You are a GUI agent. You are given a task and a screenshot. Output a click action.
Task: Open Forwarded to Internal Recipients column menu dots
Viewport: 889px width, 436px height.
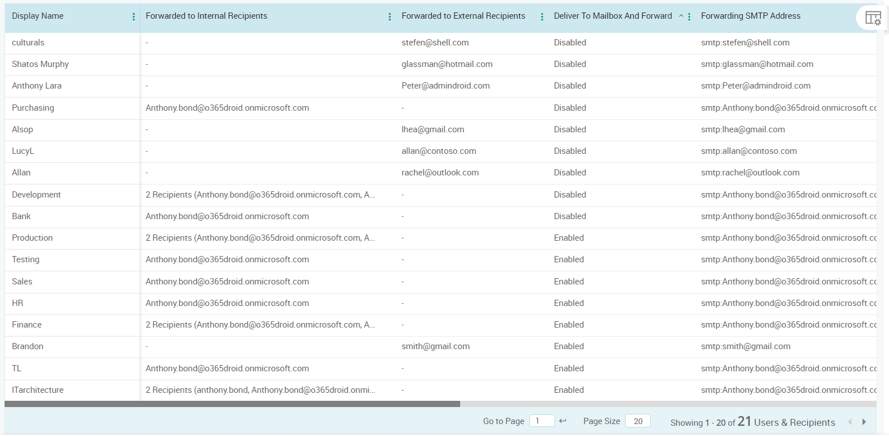pyautogui.click(x=390, y=17)
